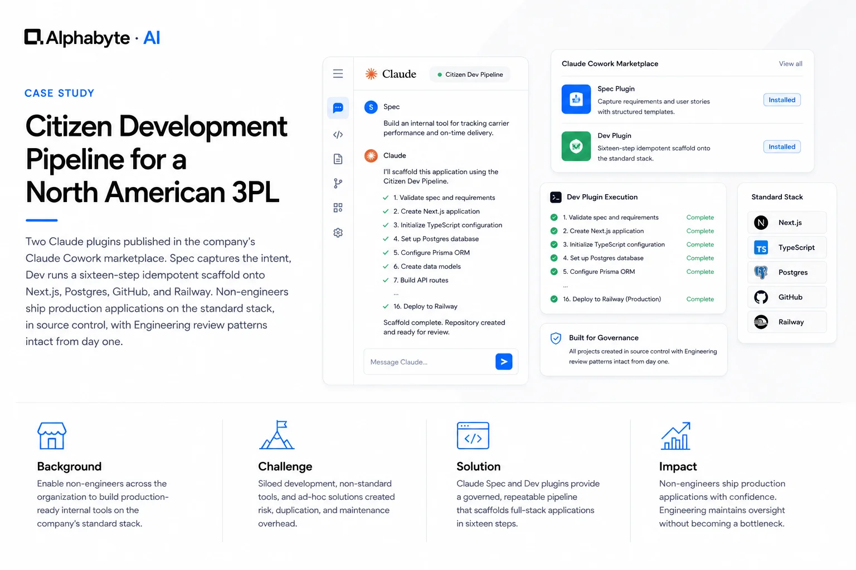Viewport: 856px width, 570px height.
Task: Click checkmark beside chat step 16. Deploy to Railway
Action: tap(386, 307)
